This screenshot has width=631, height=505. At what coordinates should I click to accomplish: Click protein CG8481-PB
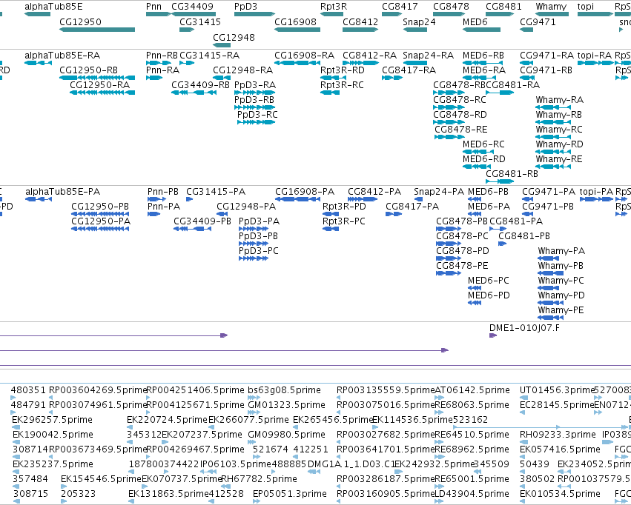(x=524, y=236)
